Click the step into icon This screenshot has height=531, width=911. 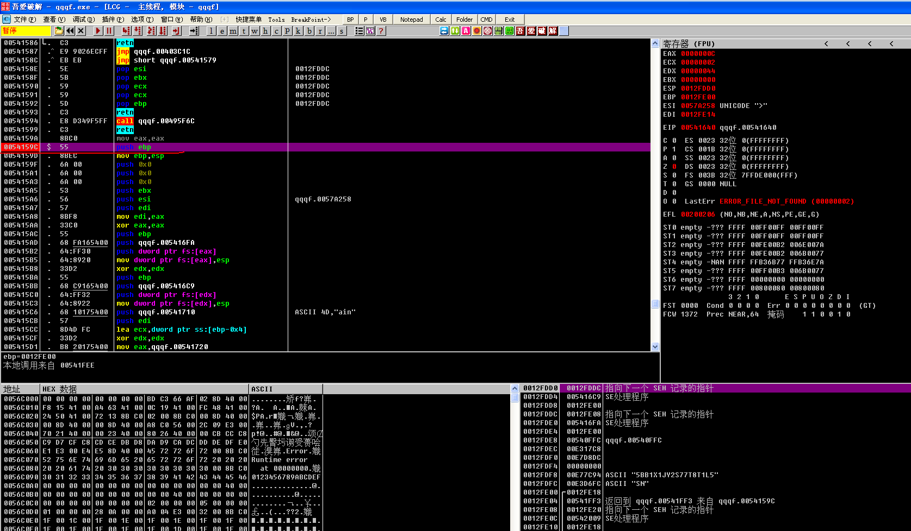point(126,31)
